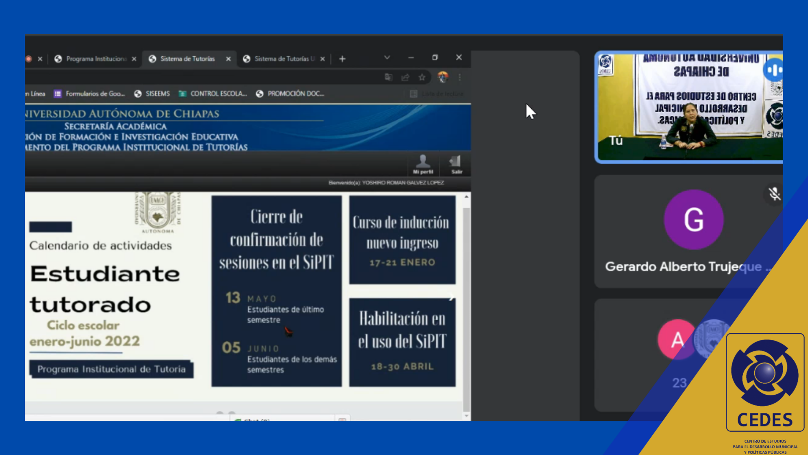Click the scrollbar up arrow
This screenshot has height=455, width=808.
point(466,197)
